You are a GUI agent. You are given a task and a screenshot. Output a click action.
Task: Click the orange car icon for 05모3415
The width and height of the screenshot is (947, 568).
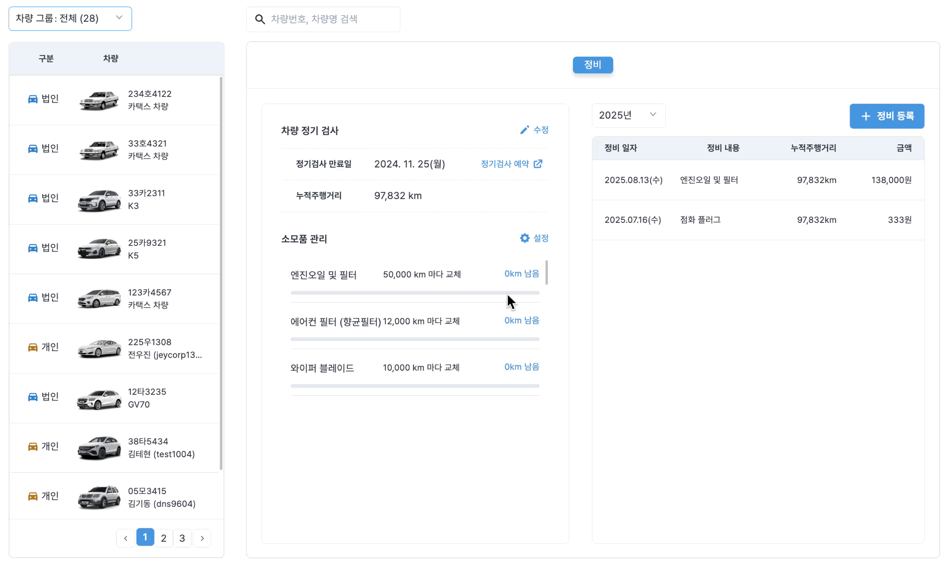tap(33, 497)
